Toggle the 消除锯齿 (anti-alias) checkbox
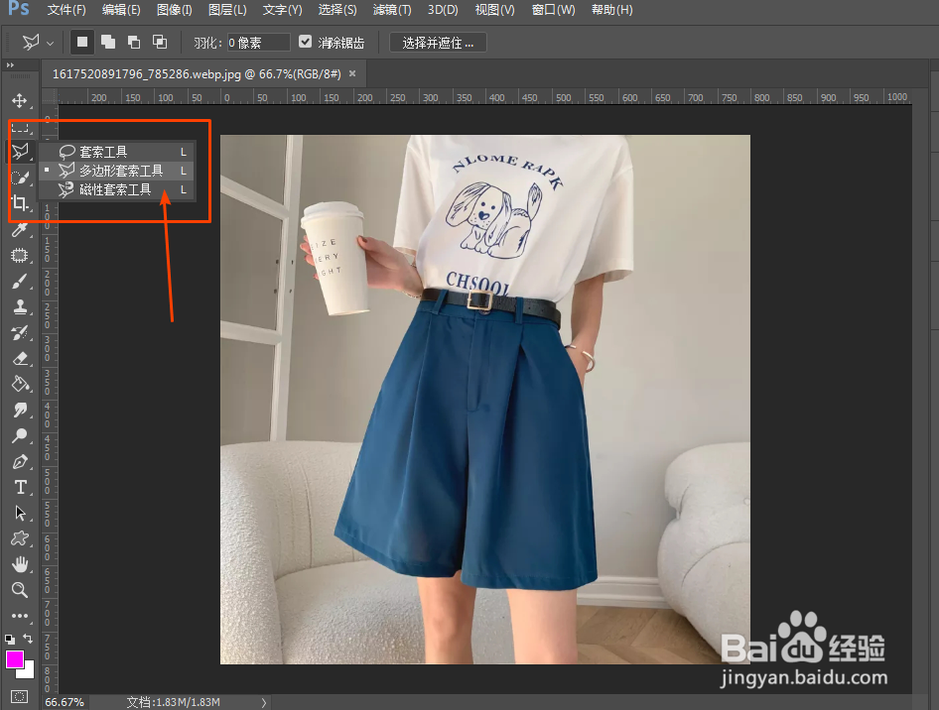This screenshot has width=939, height=710. tap(305, 42)
